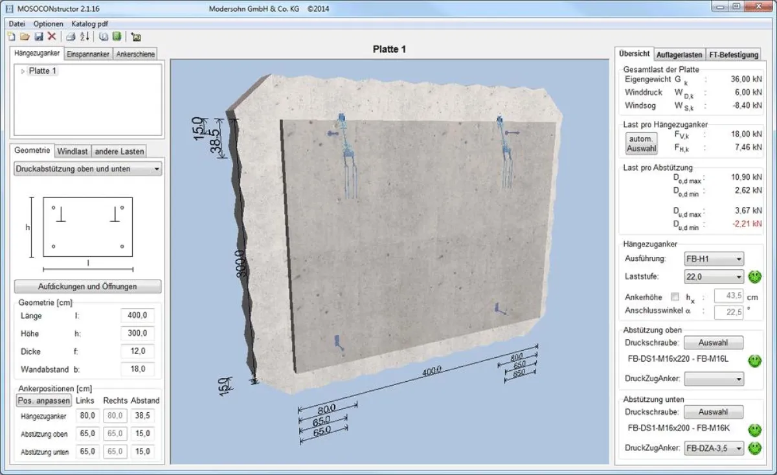Click the screenshot export icon on the toolbar

tap(136, 37)
